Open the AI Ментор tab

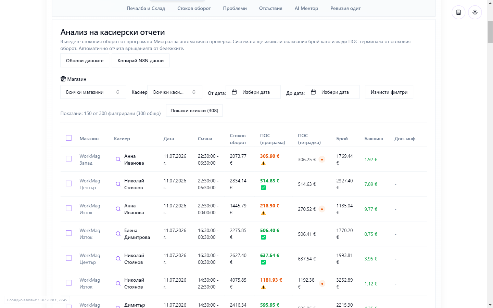pos(306,8)
